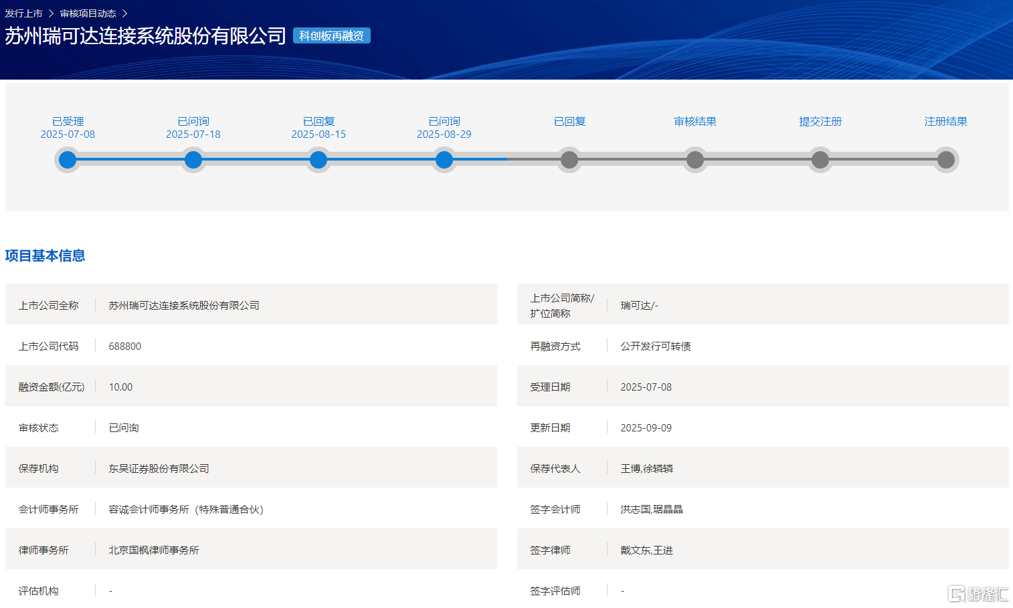Click the 评估机构 field label

coord(38,591)
